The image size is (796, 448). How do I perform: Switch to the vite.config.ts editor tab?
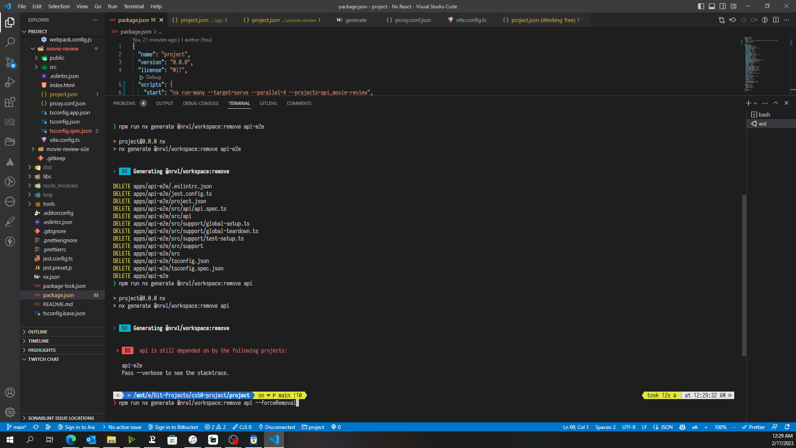coord(471,19)
